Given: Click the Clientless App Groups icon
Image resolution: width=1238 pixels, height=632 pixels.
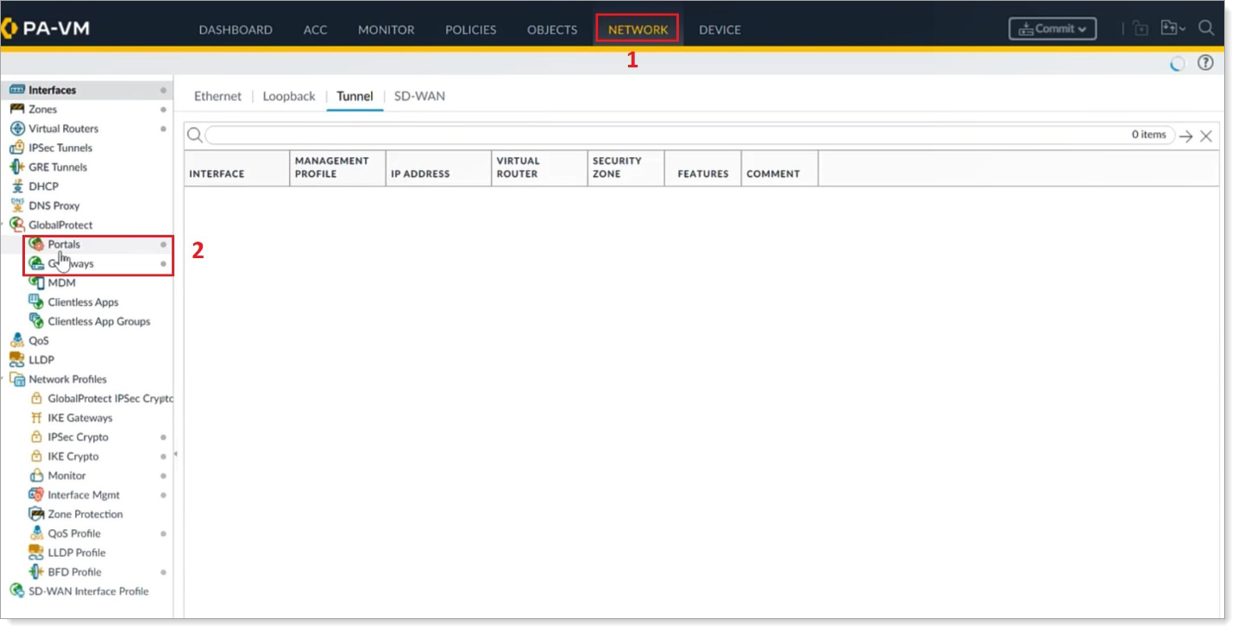Looking at the screenshot, I should [36, 321].
